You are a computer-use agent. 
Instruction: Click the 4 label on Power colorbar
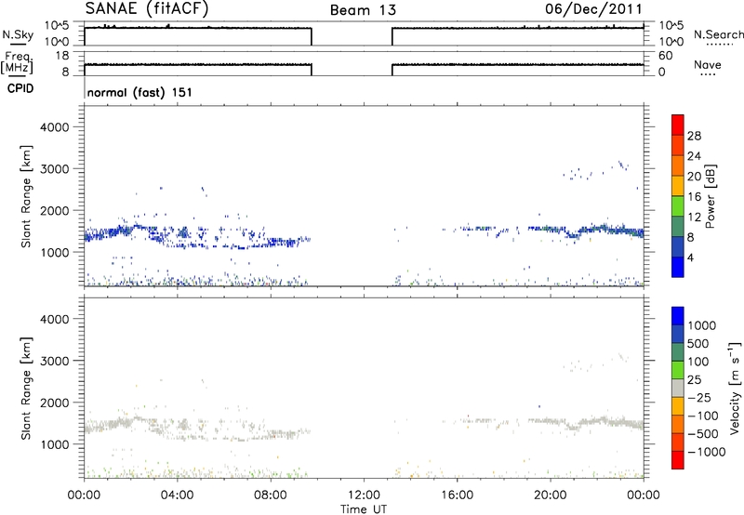point(690,257)
